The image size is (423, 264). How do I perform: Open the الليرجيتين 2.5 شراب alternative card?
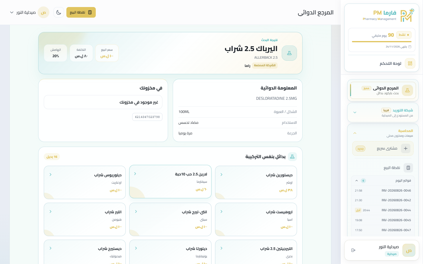click(256, 252)
